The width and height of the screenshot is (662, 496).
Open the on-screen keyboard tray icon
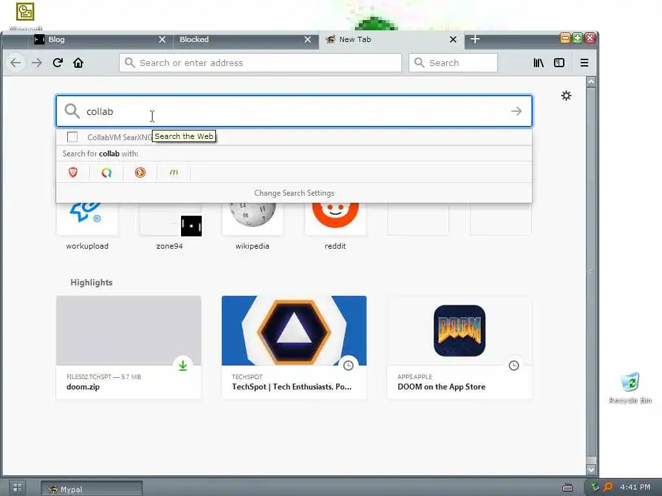click(x=568, y=488)
